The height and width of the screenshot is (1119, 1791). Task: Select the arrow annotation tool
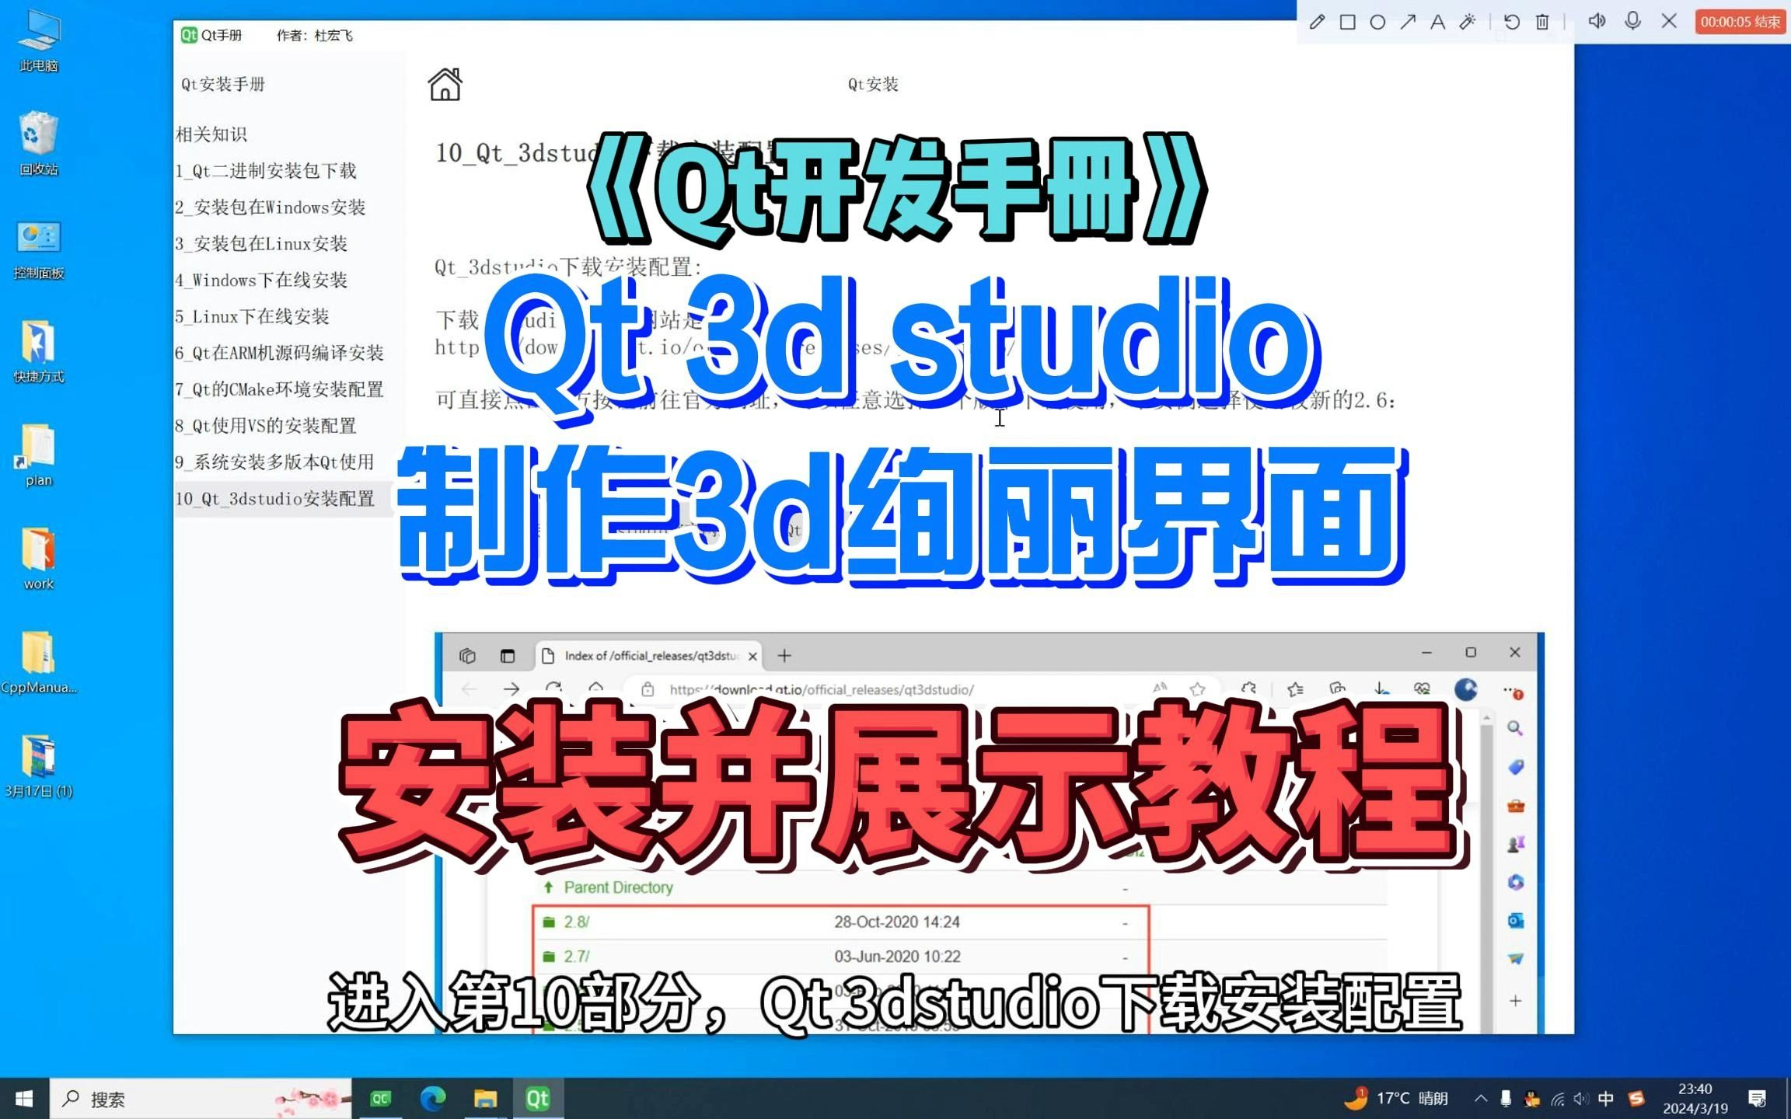[x=1408, y=22]
